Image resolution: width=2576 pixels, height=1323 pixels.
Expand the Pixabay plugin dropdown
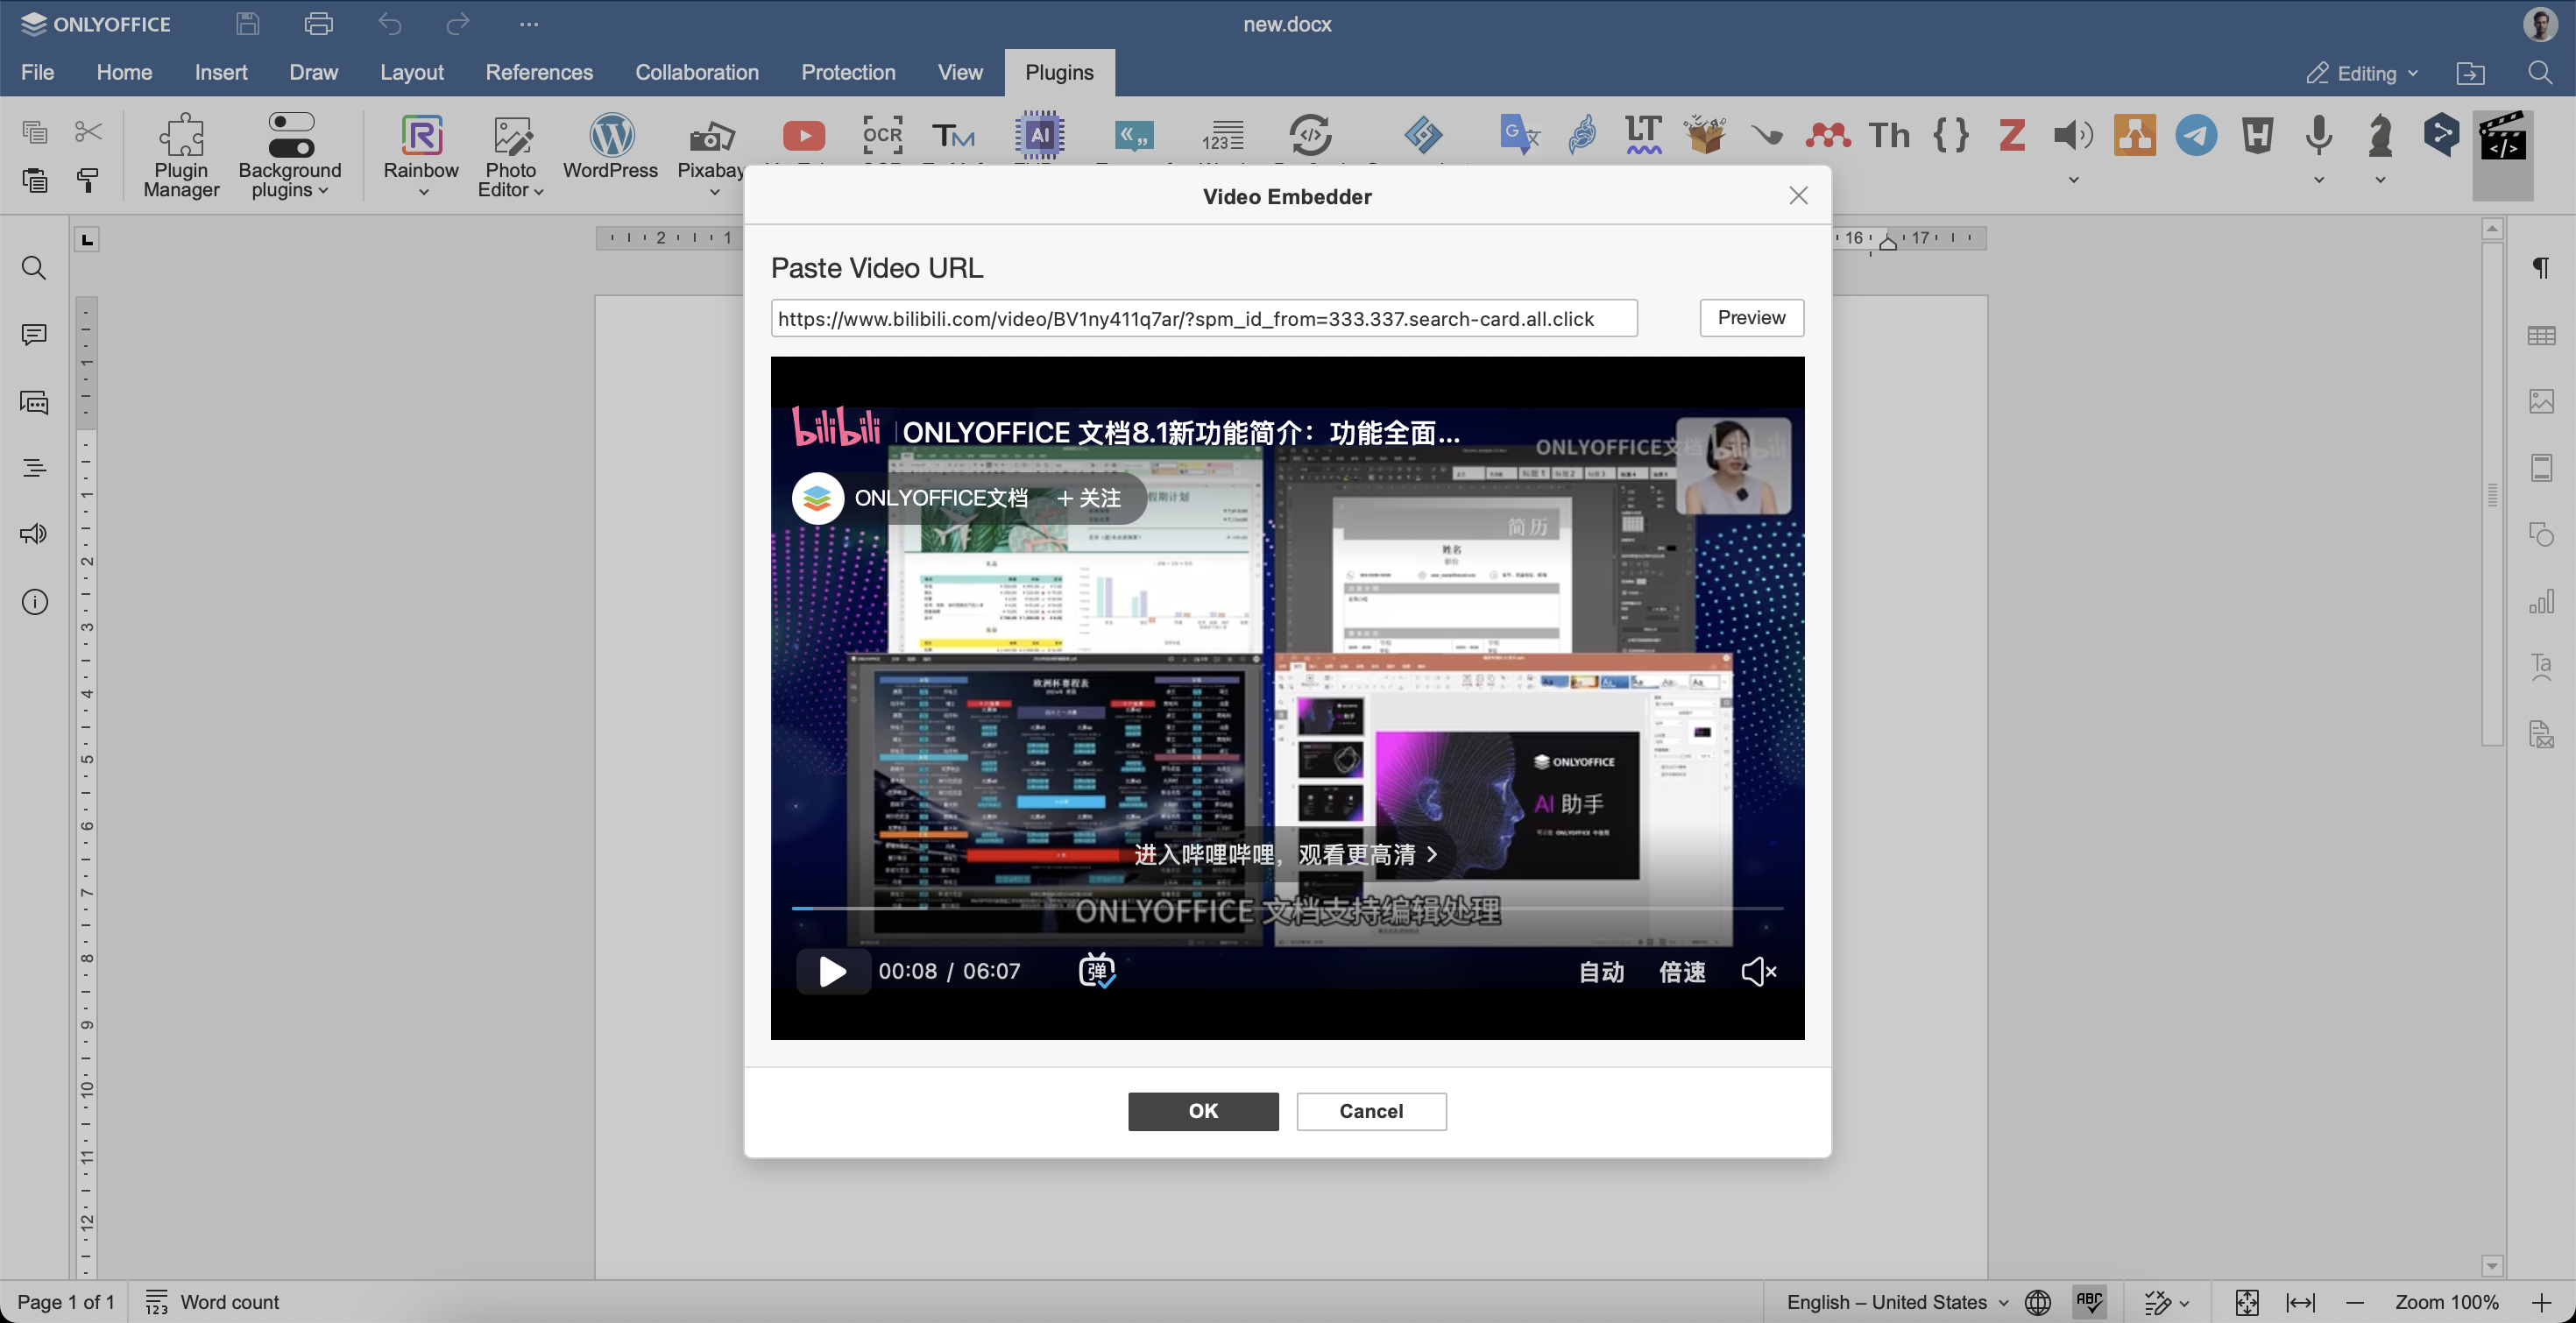click(709, 191)
